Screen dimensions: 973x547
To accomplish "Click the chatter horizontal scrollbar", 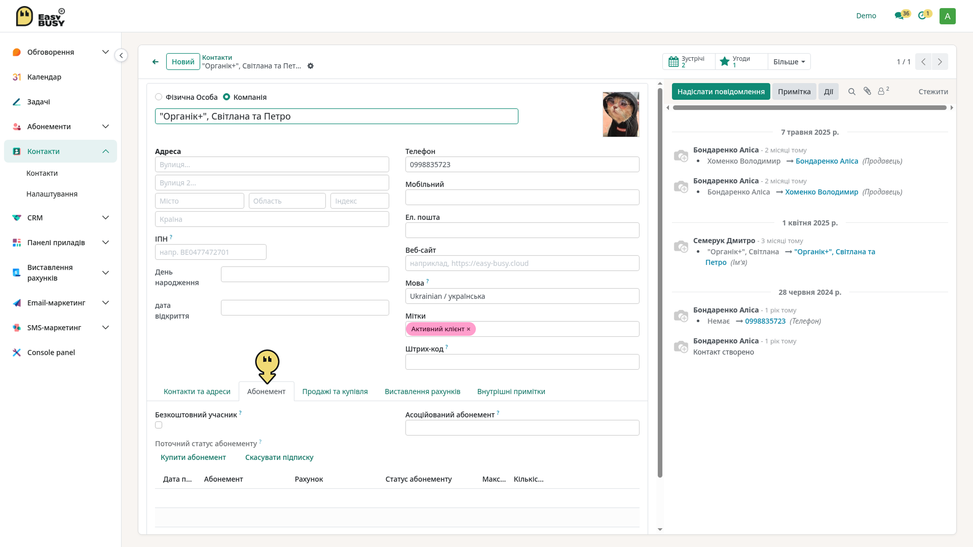I will 809,107.
